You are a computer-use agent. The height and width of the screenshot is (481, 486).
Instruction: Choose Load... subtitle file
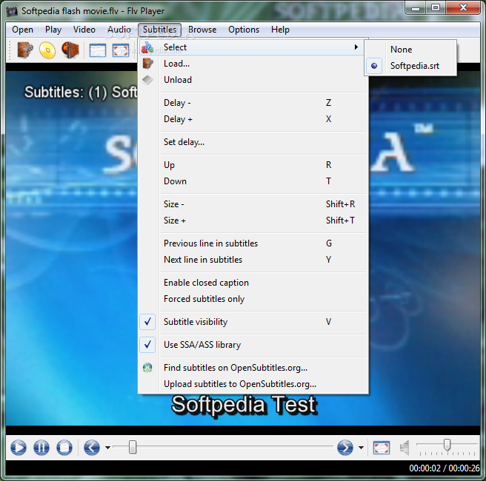pos(253,64)
